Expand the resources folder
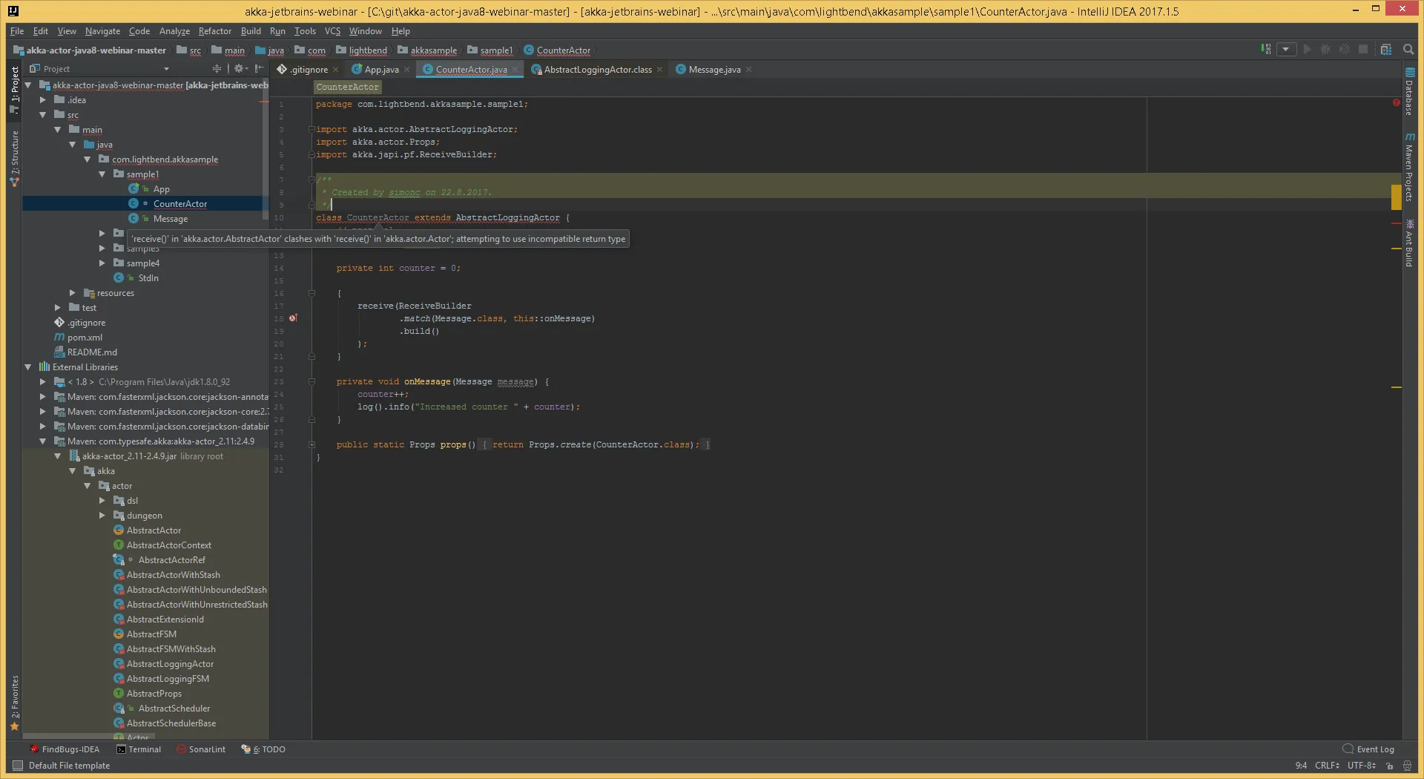 pos(73,293)
